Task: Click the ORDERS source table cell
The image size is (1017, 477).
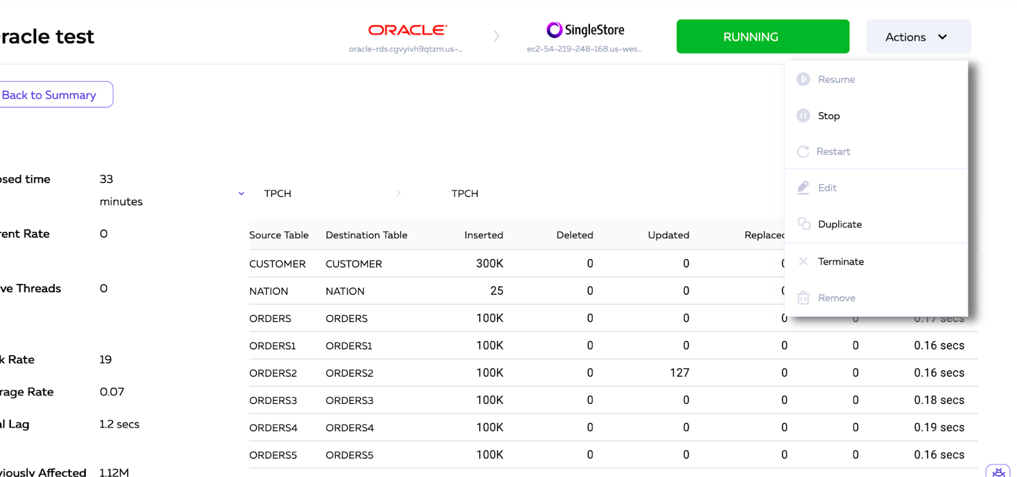Action: tap(270, 318)
